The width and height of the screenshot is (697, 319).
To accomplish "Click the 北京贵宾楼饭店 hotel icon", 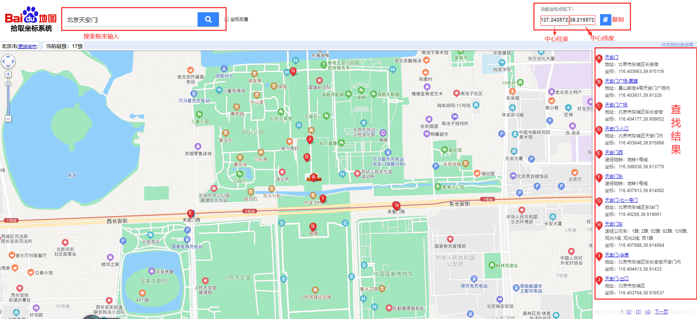I will click(513, 176).
